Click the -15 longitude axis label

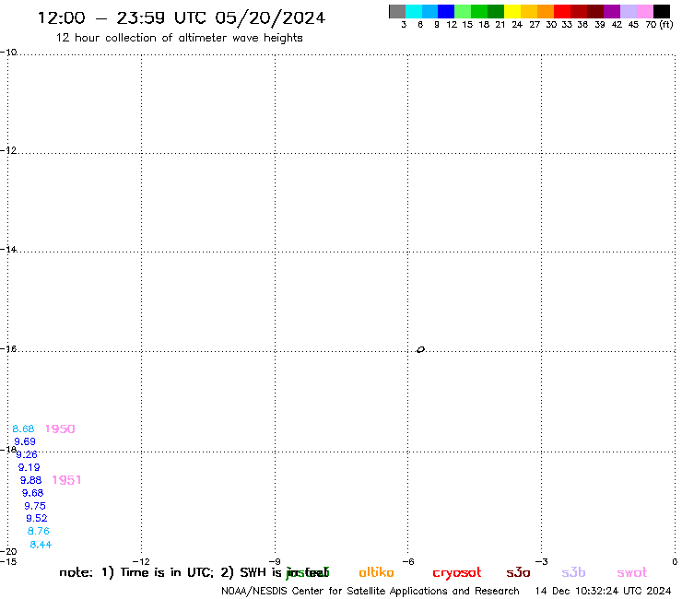8,561
